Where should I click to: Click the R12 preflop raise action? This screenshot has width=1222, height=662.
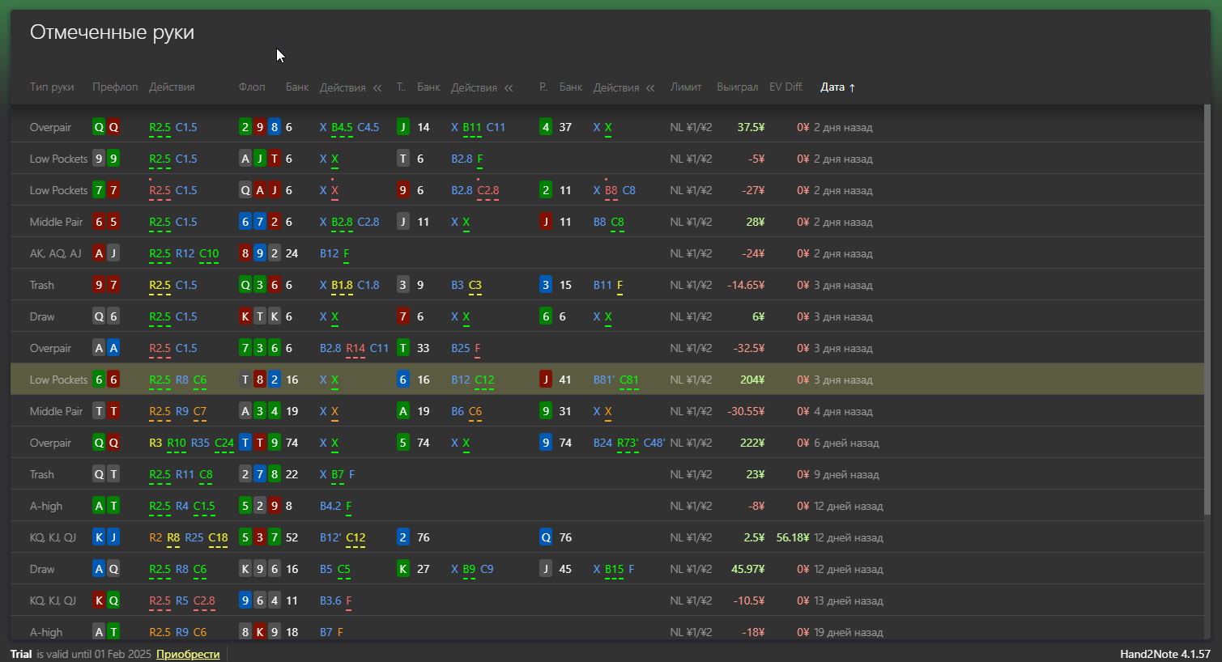[185, 253]
